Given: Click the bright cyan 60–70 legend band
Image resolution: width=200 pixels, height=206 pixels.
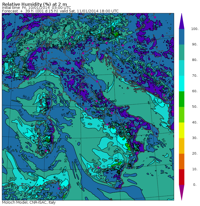Looking at the screenshot, I should point(182,84).
